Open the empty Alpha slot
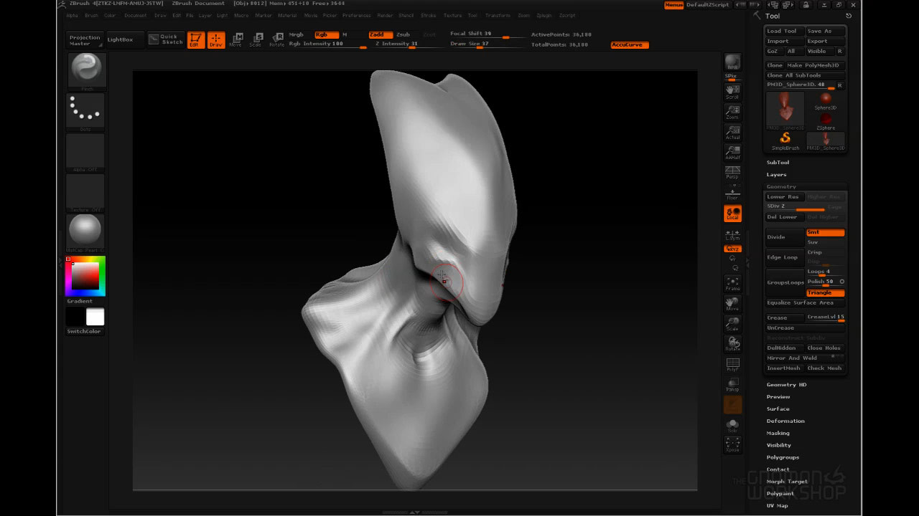 pos(86,150)
